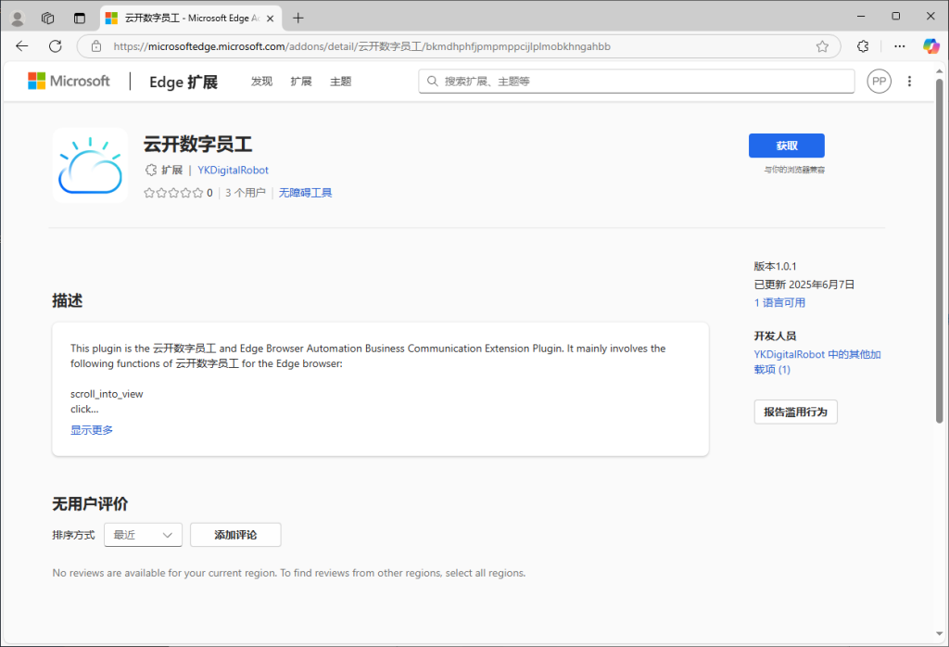Click the 云开数字员工 cloud extension icon
The image size is (949, 647).
[90, 165]
